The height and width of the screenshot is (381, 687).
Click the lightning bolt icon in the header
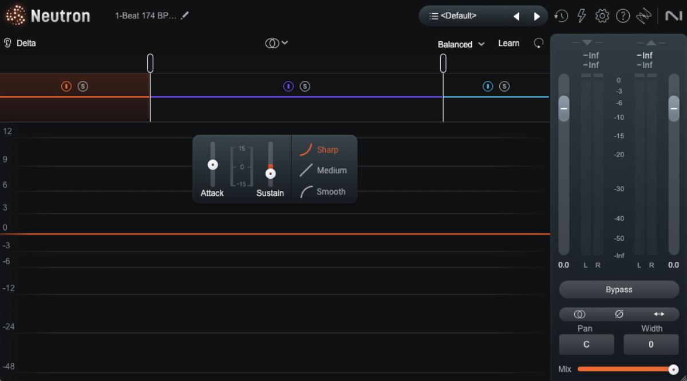click(x=582, y=16)
